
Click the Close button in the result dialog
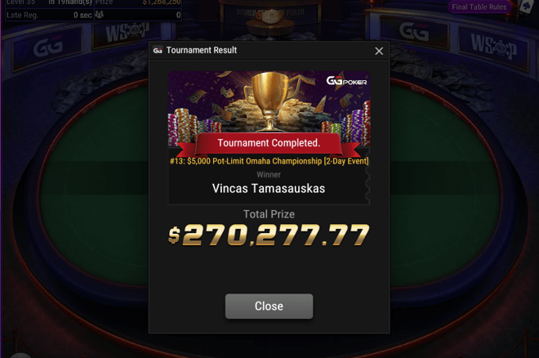(269, 306)
